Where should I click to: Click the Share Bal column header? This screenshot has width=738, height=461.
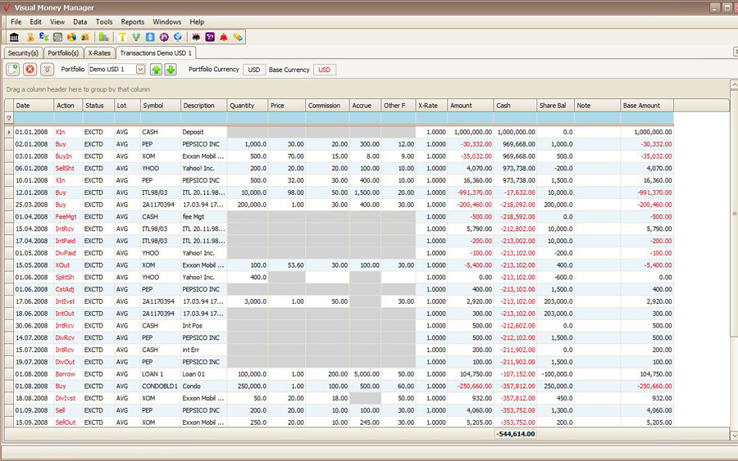pyautogui.click(x=555, y=106)
